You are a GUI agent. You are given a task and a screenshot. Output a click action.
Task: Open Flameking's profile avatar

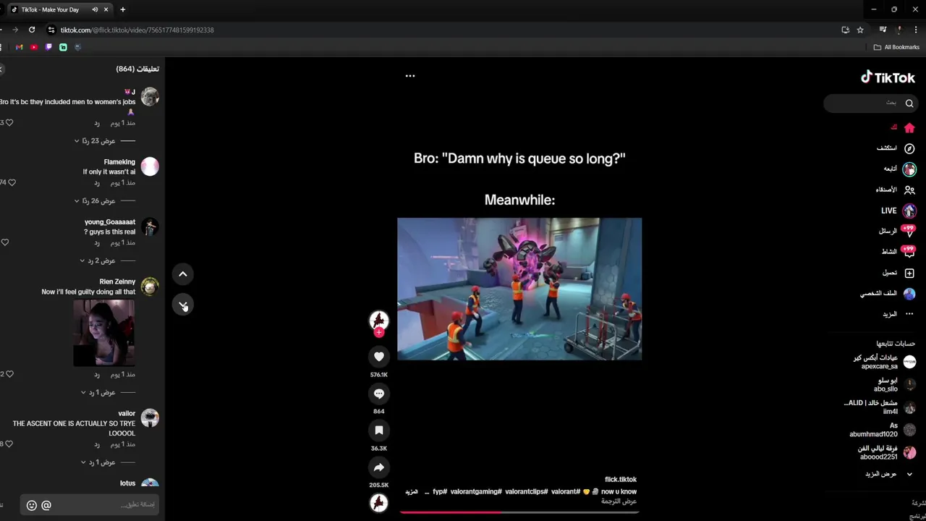150,166
